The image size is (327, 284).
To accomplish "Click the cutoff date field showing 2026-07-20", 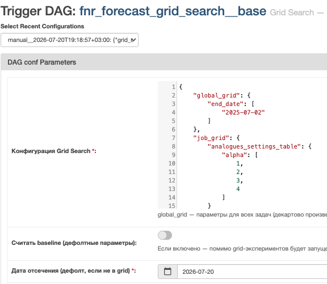I will click(x=252, y=272).
